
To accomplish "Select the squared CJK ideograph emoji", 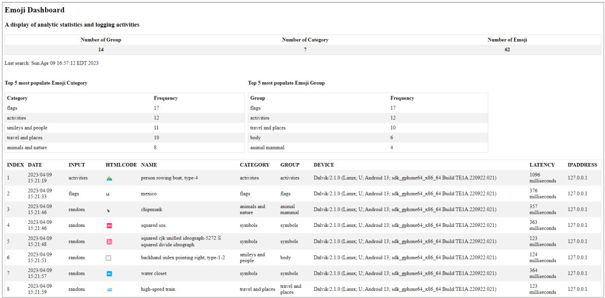I will click(x=109, y=241).
